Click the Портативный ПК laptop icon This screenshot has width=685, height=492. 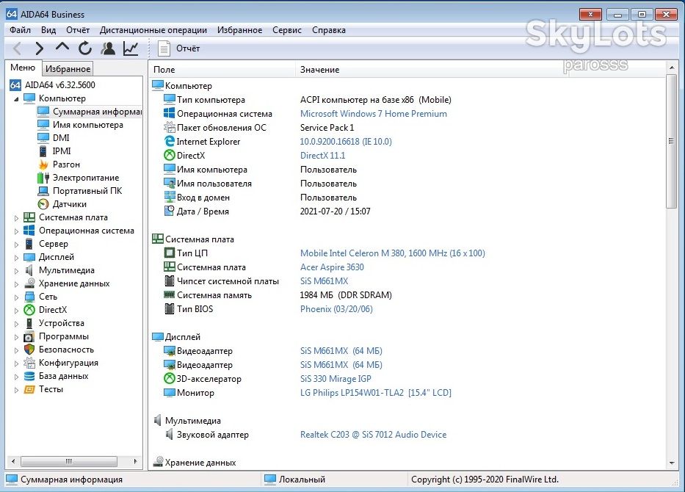point(43,191)
